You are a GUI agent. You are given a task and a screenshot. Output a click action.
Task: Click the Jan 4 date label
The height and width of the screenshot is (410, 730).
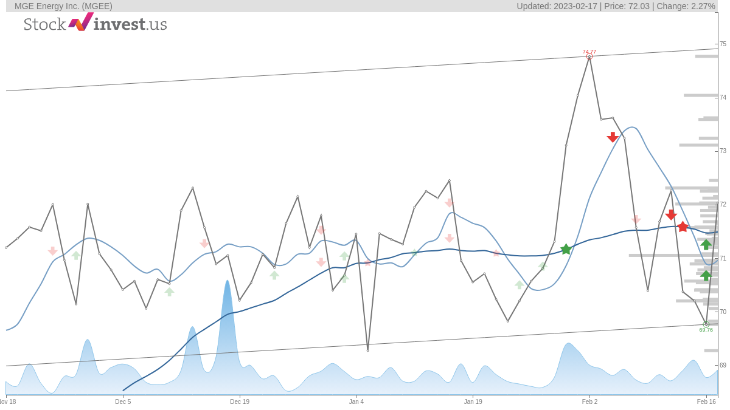356,401
